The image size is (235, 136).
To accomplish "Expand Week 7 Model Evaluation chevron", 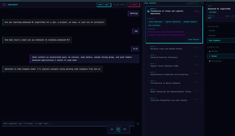I will (x=200, y=91).
